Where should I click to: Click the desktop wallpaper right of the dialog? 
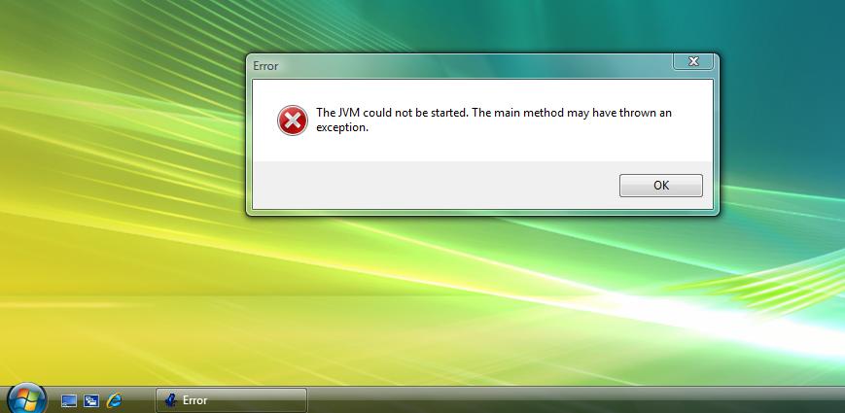point(782,135)
